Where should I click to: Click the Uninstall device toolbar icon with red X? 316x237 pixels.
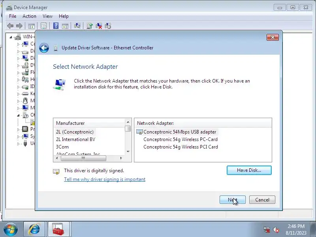(x=99, y=26)
